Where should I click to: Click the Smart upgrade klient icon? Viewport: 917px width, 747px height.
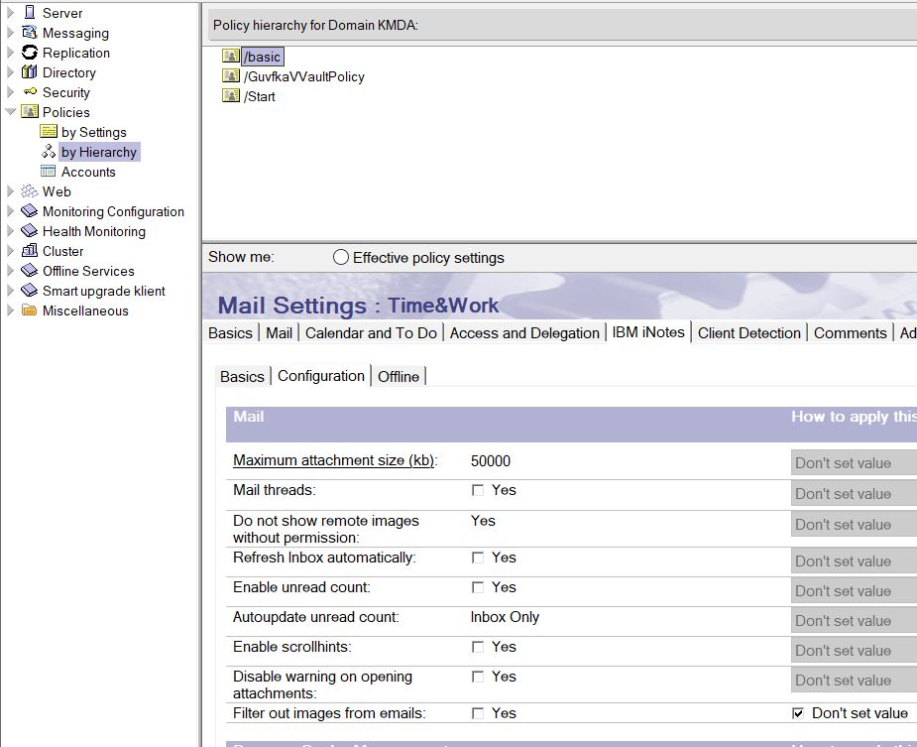[29, 291]
